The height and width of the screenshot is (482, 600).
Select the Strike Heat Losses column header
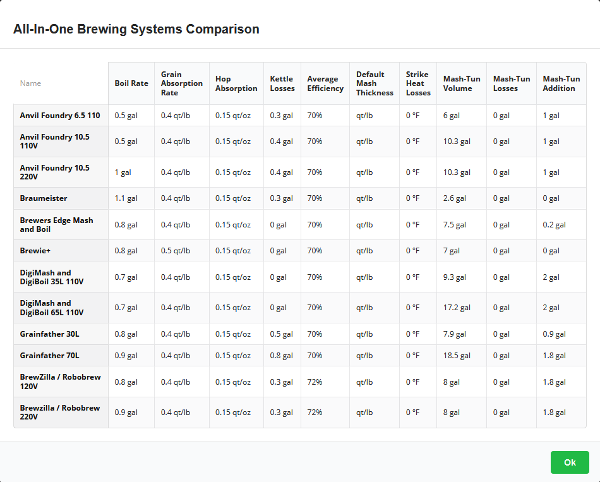(418, 83)
